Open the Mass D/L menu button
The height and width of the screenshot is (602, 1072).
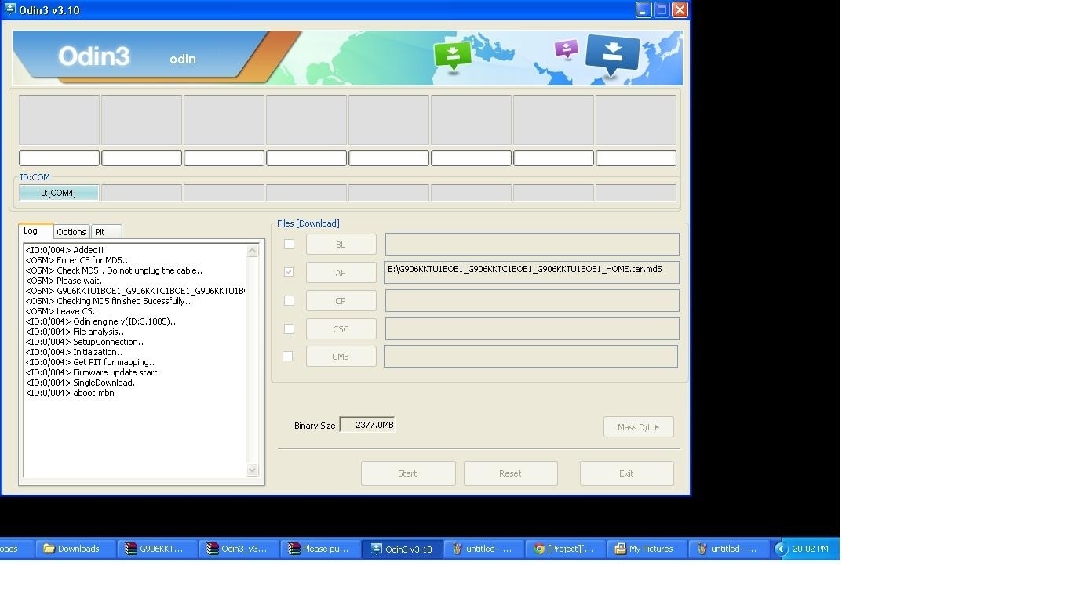[638, 427]
